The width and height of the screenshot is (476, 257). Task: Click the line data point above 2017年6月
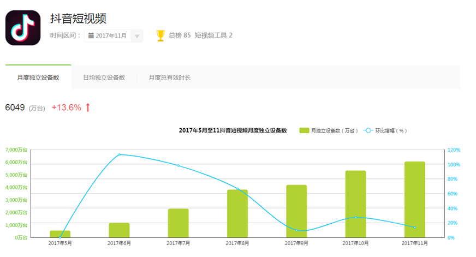(x=120, y=154)
